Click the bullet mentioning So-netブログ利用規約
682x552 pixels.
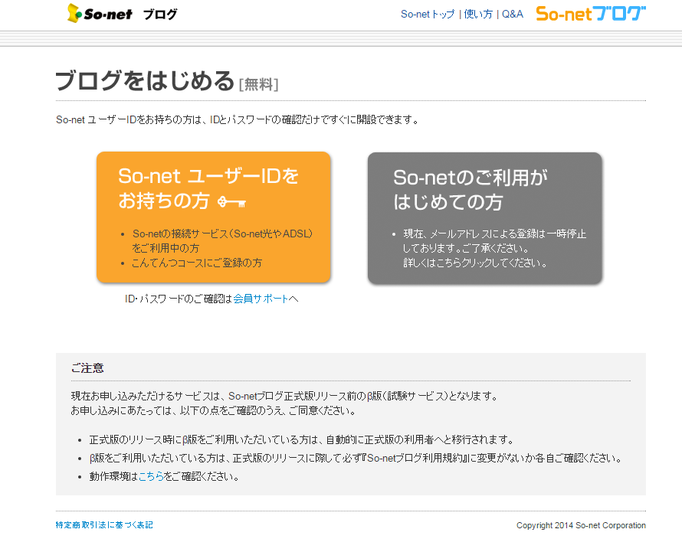(x=356, y=458)
